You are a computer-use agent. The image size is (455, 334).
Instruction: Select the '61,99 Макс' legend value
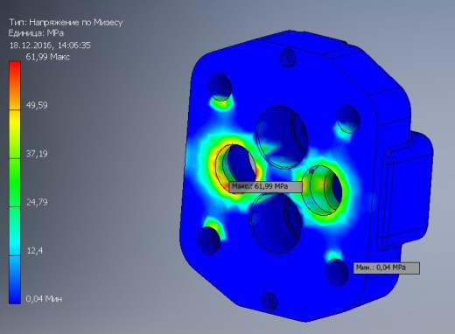(48, 57)
